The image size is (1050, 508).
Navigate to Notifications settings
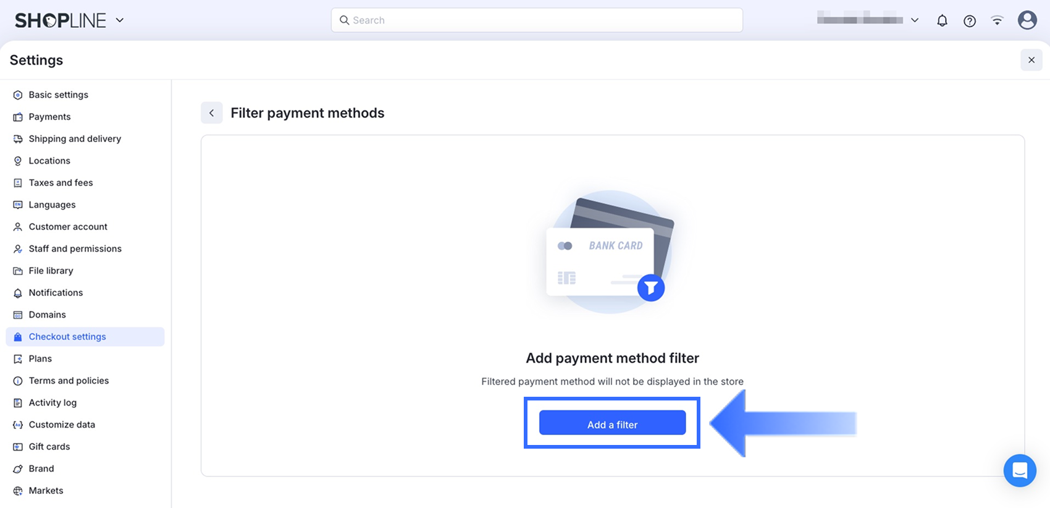pos(56,292)
